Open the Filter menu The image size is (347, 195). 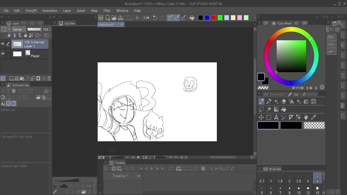(107, 11)
